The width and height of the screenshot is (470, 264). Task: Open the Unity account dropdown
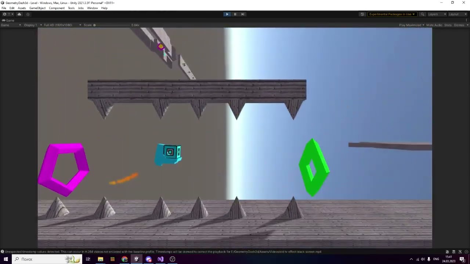tap(8, 14)
